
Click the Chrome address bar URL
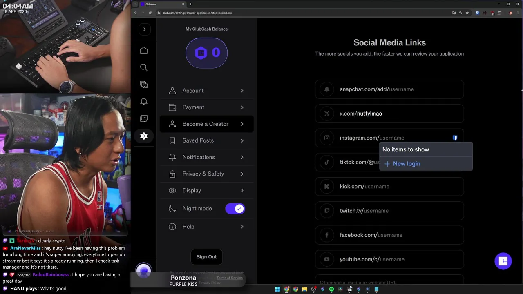pos(198,13)
